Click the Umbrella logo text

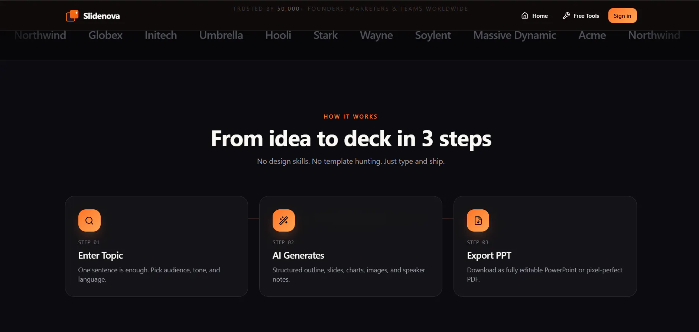(221, 35)
